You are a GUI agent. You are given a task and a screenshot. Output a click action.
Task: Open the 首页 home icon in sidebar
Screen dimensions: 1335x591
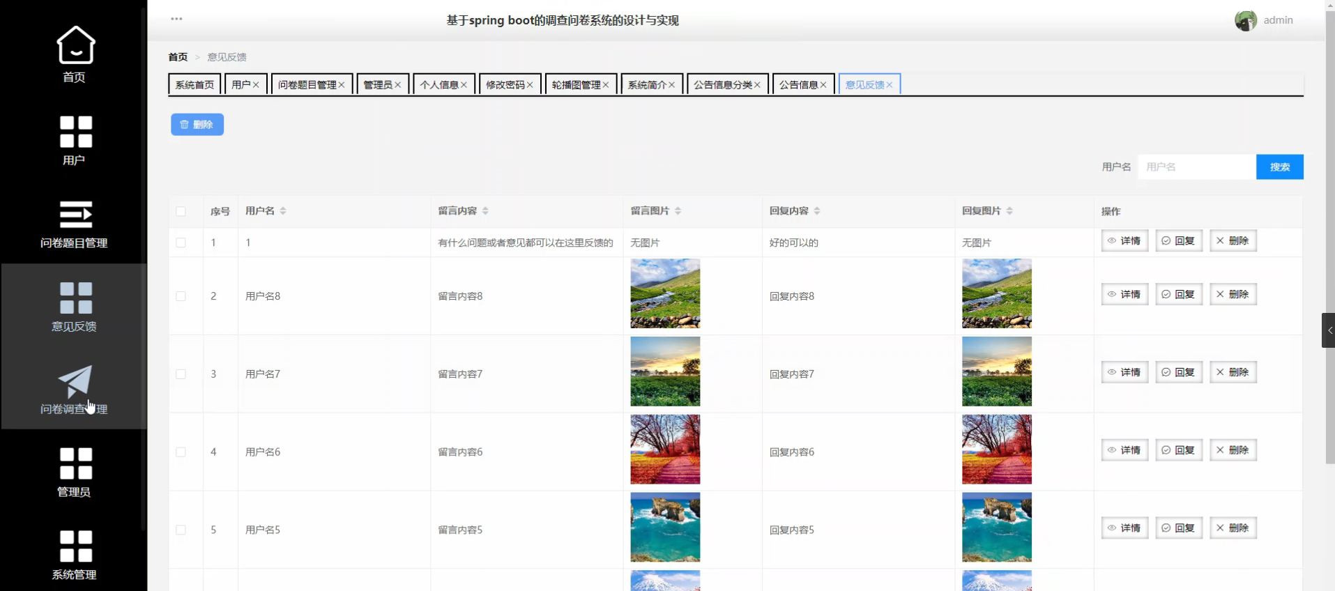pos(75,45)
